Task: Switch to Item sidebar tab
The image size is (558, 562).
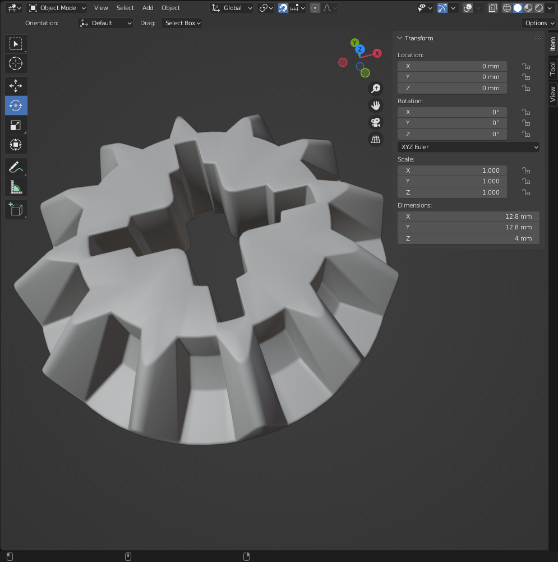Action: coord(552,44)
